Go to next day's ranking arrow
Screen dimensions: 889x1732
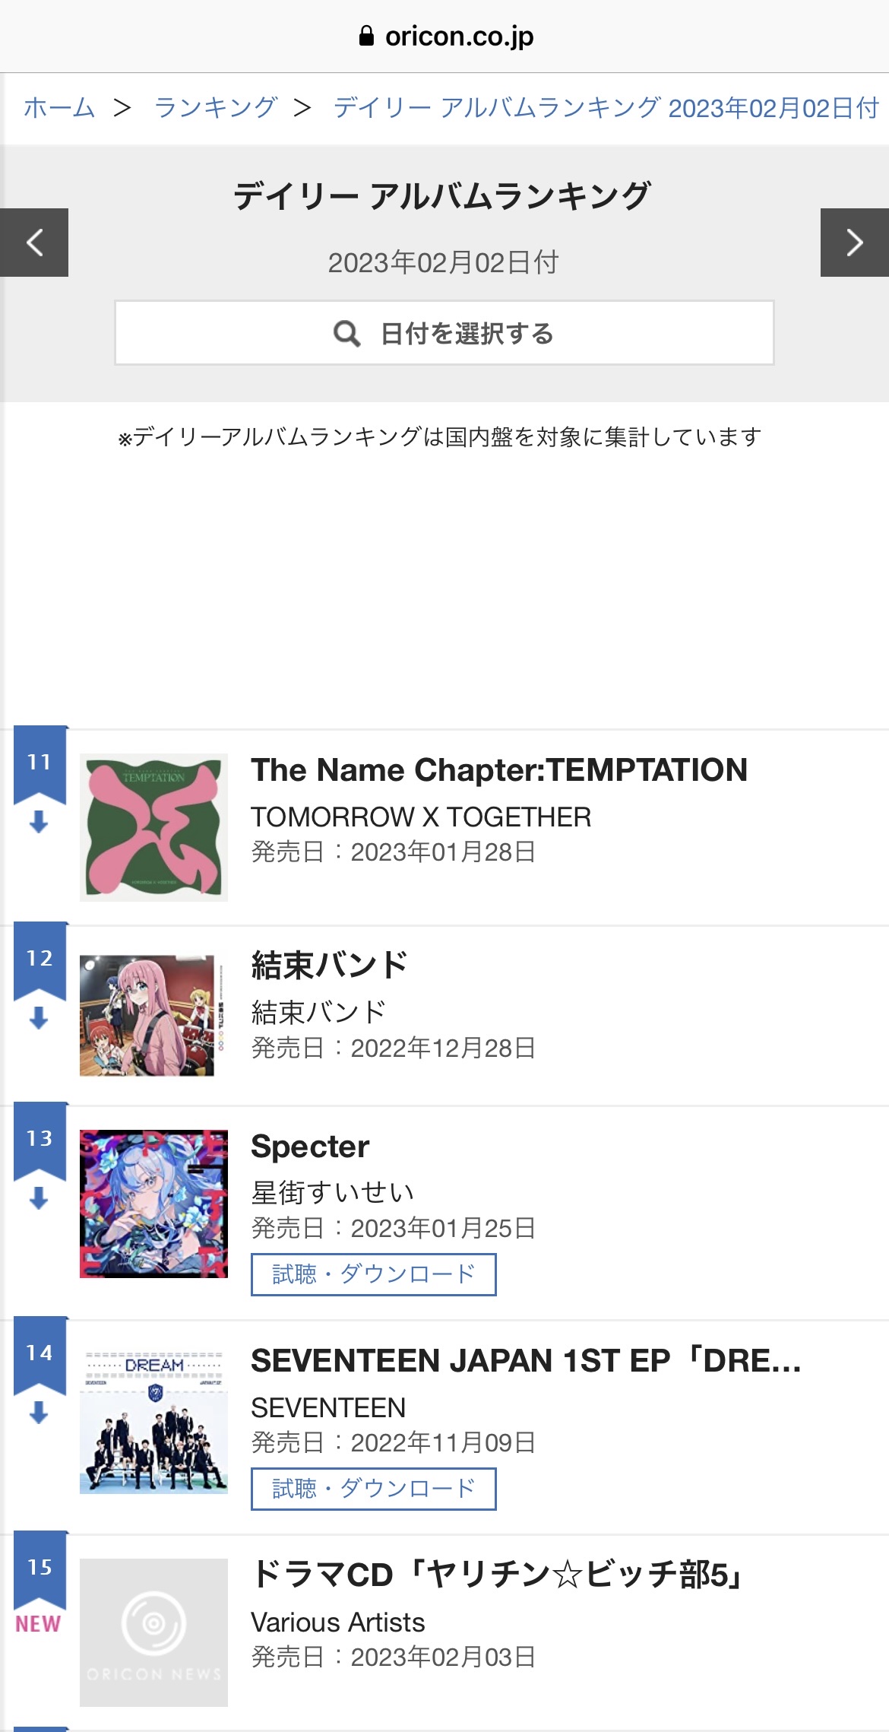(855, 243)
